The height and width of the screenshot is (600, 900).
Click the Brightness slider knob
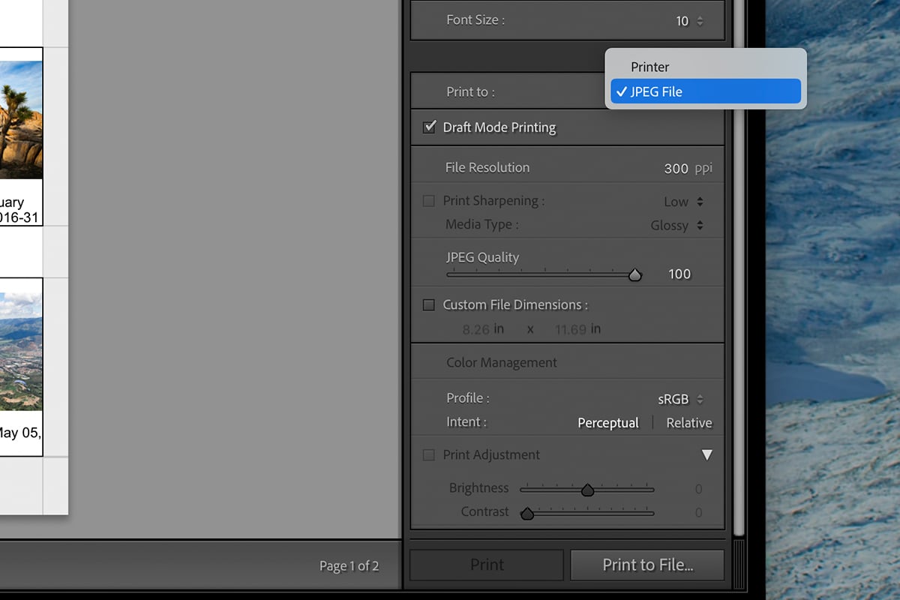tap(588, 489)
